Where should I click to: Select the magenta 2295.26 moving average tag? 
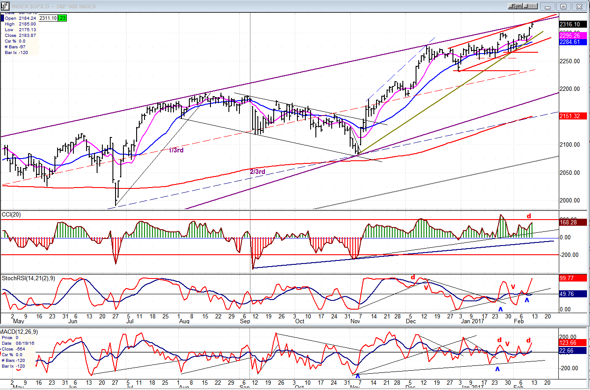point(570,36)
